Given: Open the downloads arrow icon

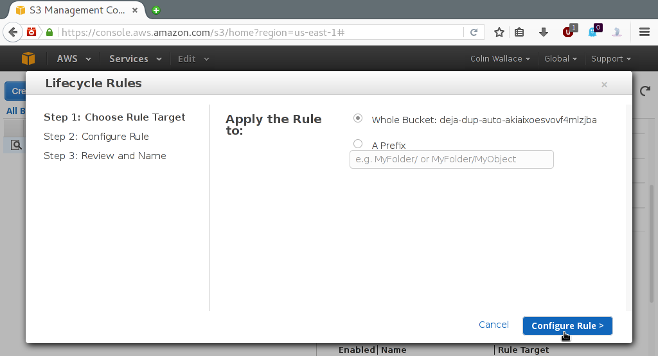Looking at the screenshot, I should point(544,32).
